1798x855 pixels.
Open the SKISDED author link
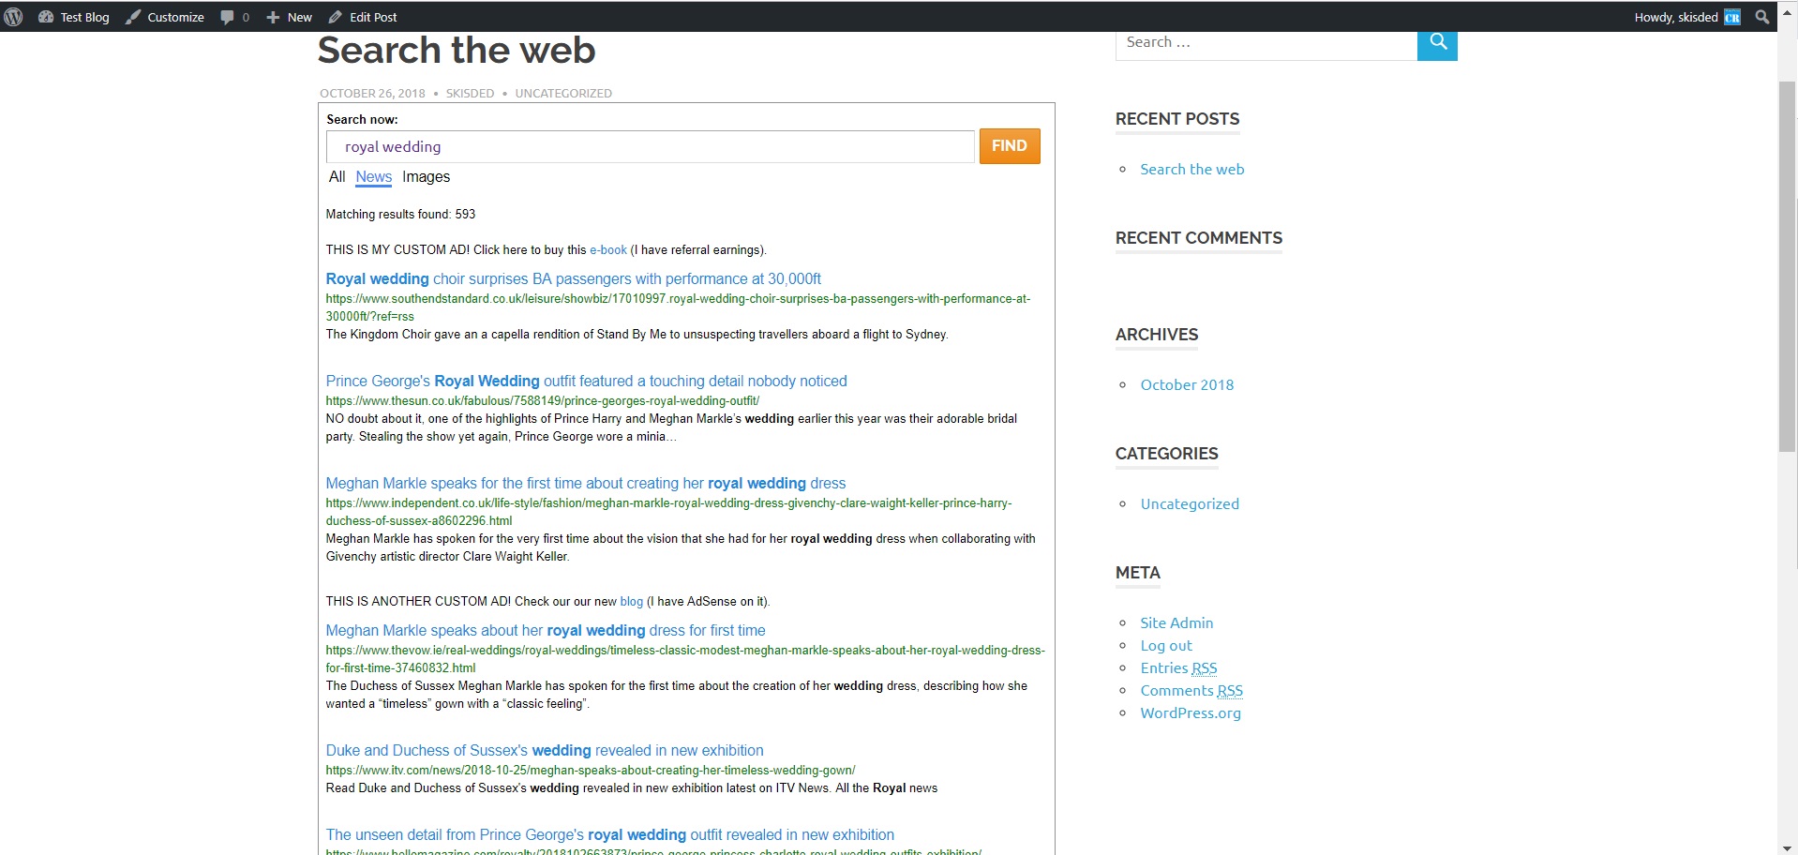coord(470,93)
